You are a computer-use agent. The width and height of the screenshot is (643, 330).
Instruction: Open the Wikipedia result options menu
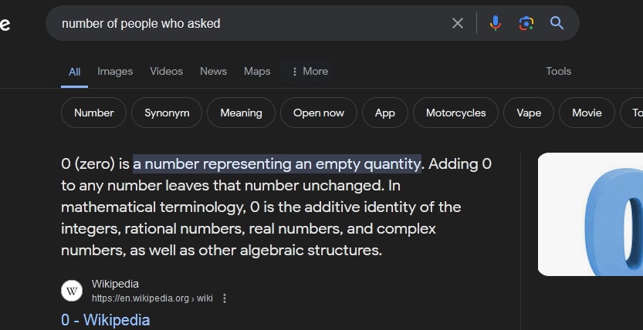point(225,298)
